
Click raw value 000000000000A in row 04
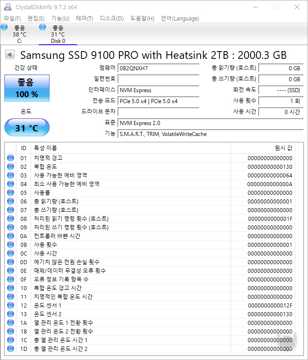coord(270,184)
